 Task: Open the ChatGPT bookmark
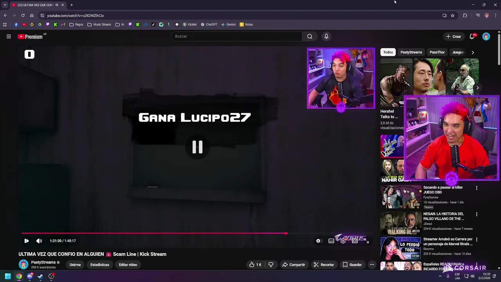[209, 24]
